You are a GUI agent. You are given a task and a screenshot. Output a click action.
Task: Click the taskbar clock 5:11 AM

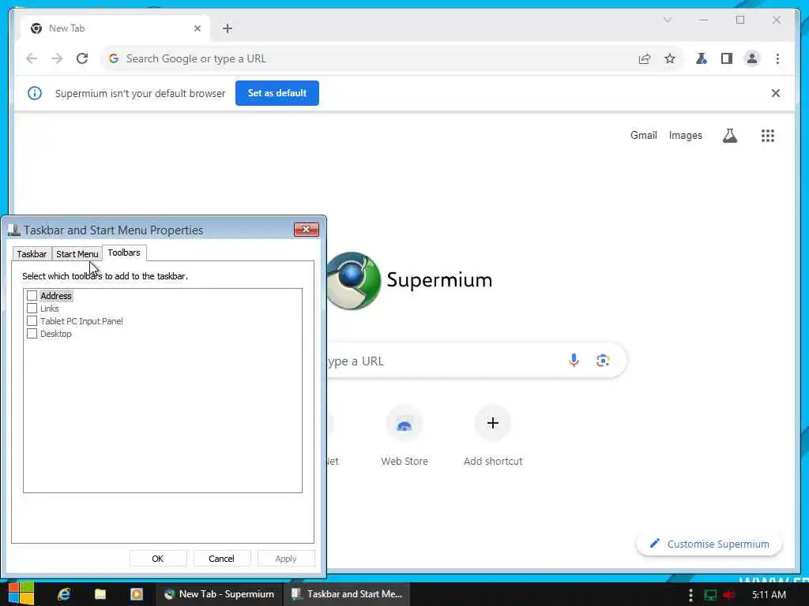(769, 595)
